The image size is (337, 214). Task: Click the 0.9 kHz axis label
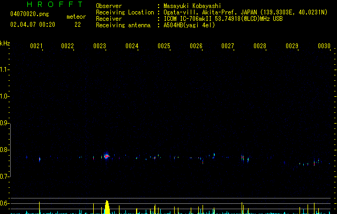4,123
